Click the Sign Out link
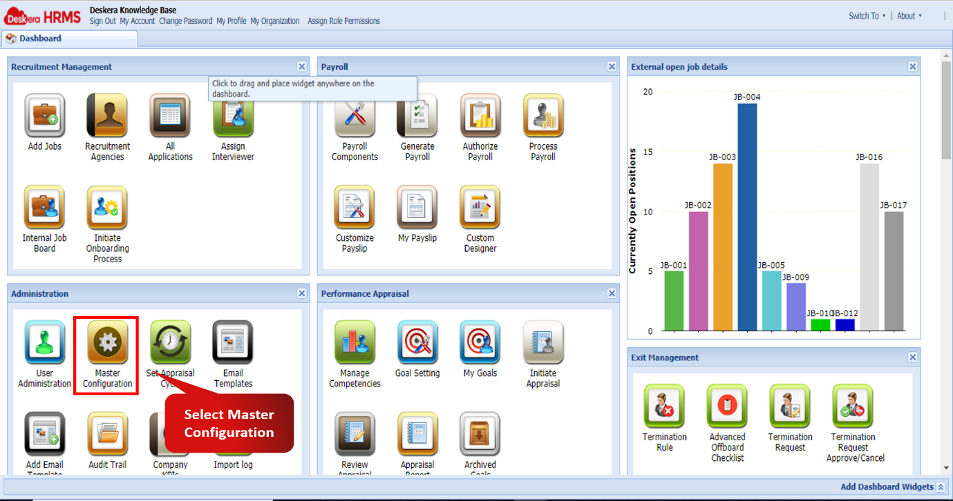 click(102, 21)
